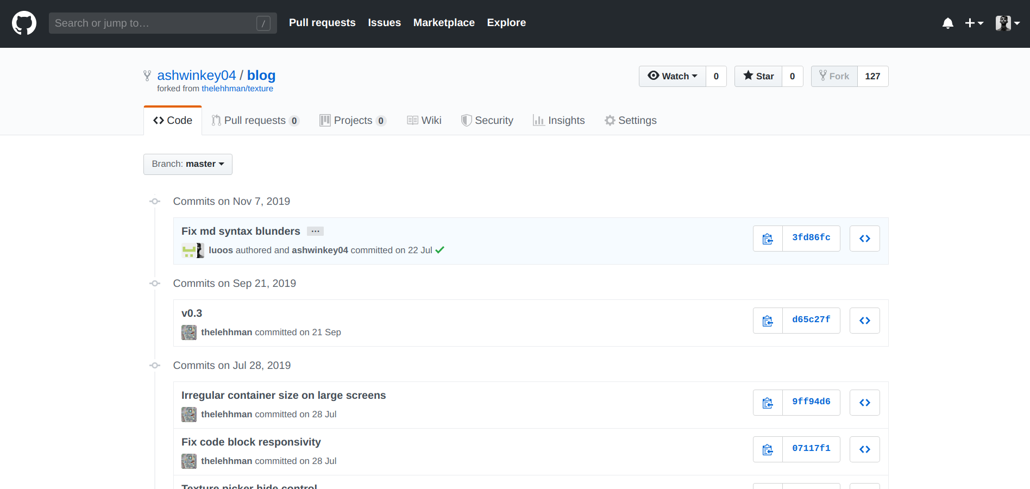This screenshot has width=1030, height=489.
Task: Open the Irregular container size on large screens commit
Action: [284, 395]
